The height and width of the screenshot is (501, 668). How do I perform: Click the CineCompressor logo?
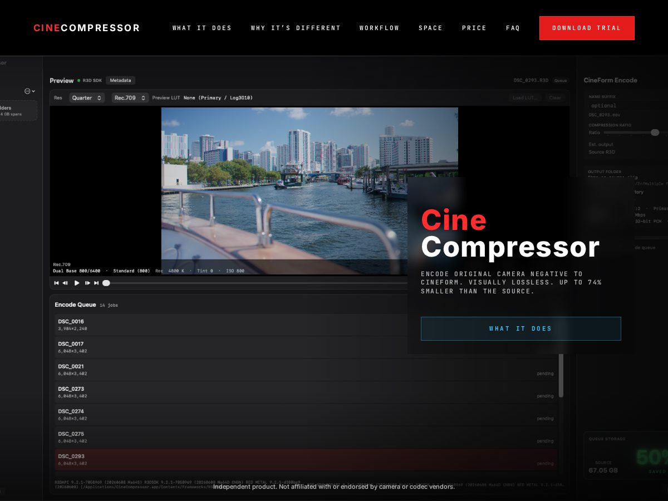[x=87, y=28]
